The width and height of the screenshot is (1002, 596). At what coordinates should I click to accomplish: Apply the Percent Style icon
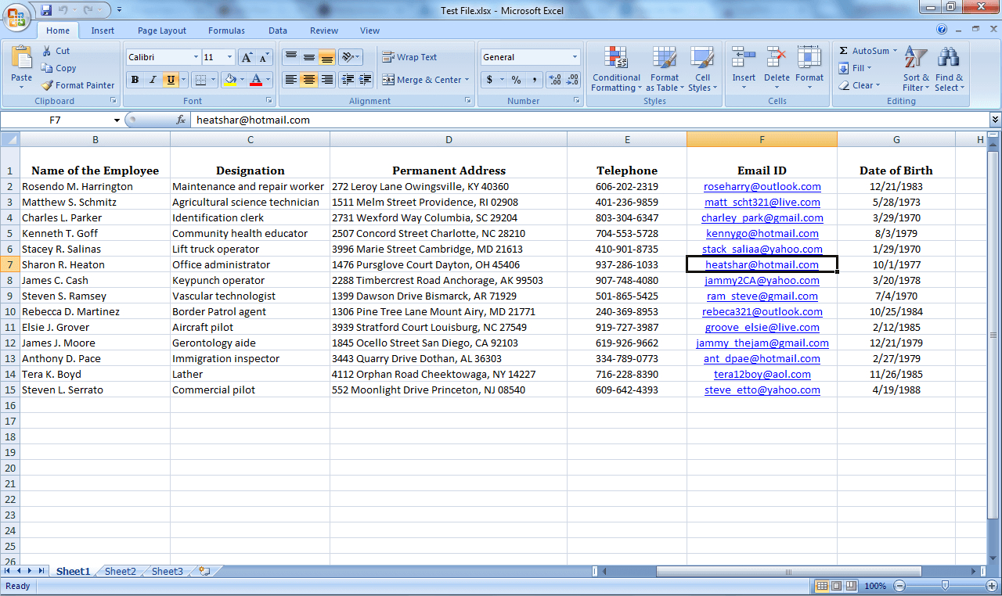[x=514, y=79]
